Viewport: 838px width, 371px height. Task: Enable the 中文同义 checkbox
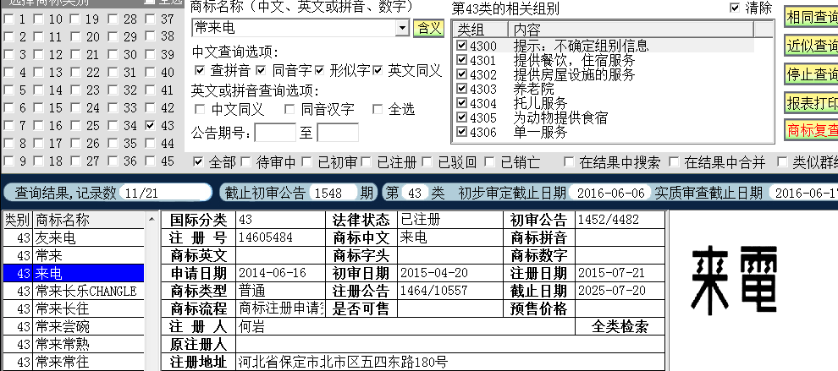tap(200, 109)
